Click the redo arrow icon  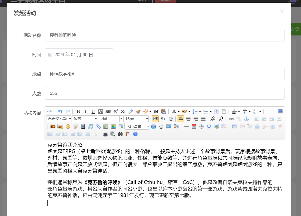[68, 111]
